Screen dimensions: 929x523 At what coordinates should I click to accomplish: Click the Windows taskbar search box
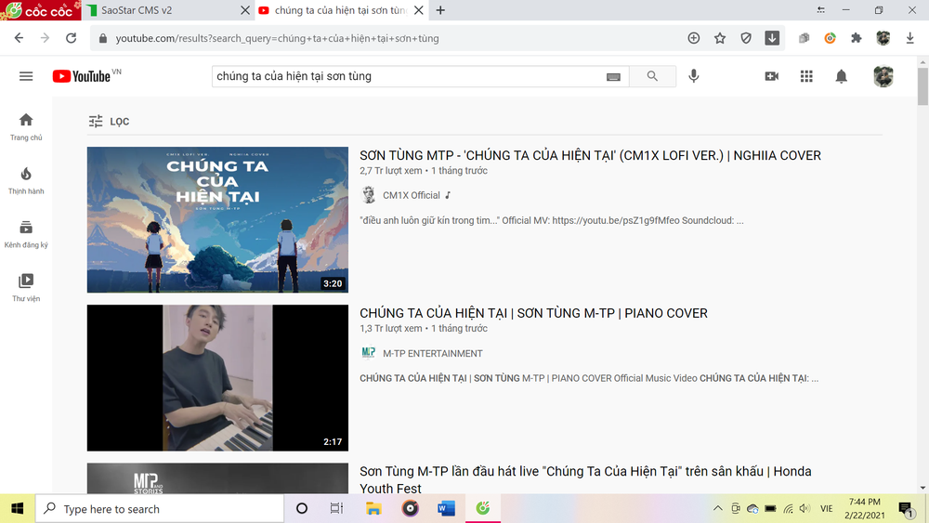coord(160,509)
